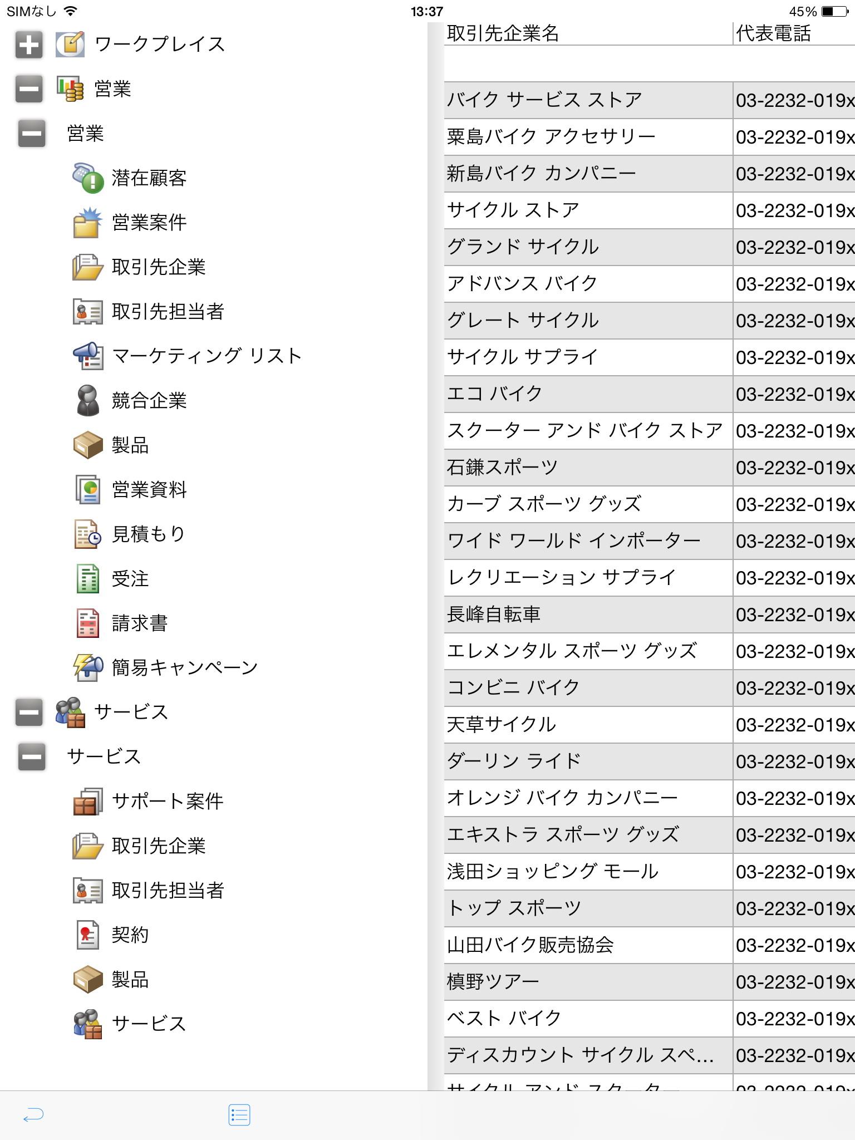Screen dimensions: 855x1140
Task: Select row グランド サイクル
Action: click(x=650, y=247)
